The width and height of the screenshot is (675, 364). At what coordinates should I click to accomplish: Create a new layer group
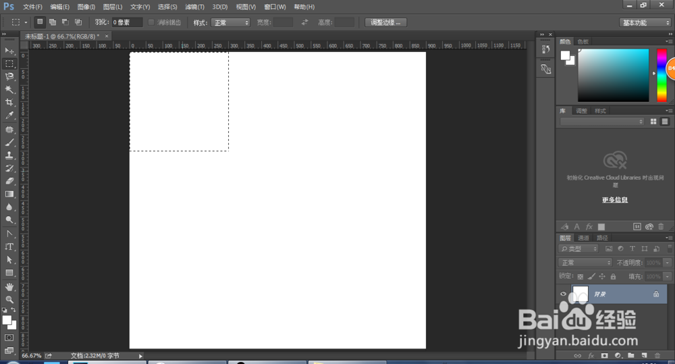point(630,355)
